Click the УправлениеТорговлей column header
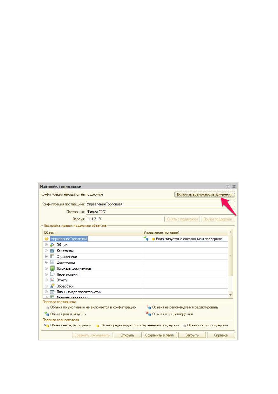 tap(185, 232)
